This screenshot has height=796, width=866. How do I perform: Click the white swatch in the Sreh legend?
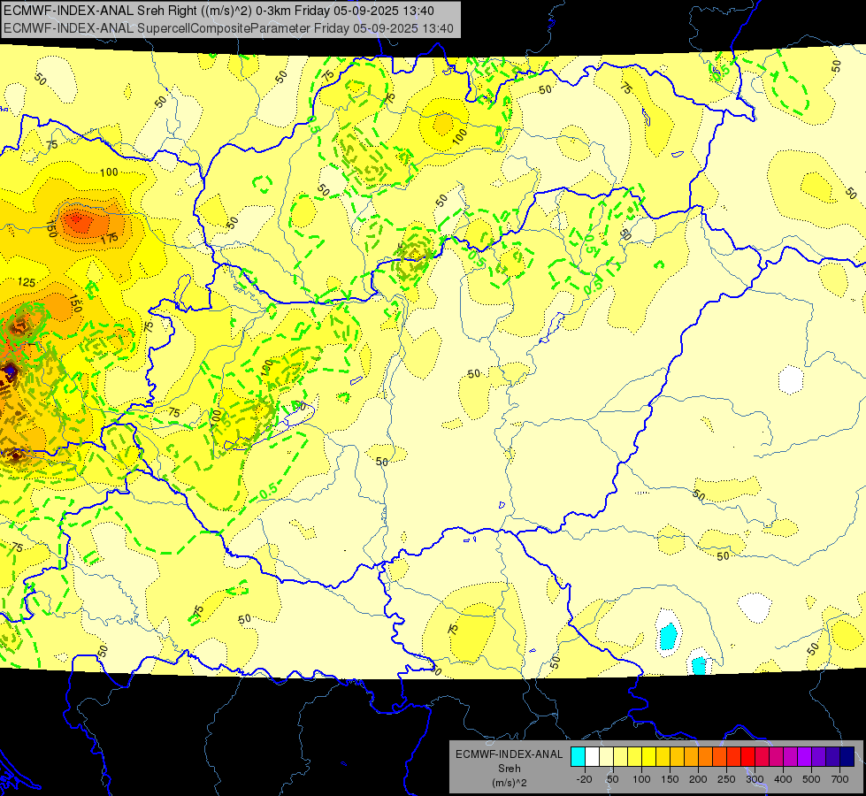(x=592, y=756)
